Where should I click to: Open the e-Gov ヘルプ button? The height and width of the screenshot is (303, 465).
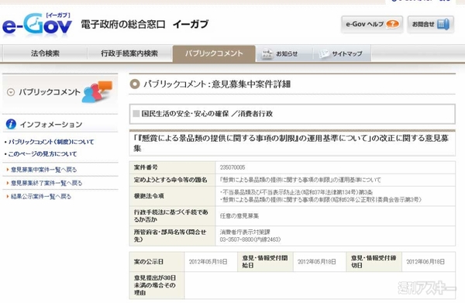[x=372, y=24]
